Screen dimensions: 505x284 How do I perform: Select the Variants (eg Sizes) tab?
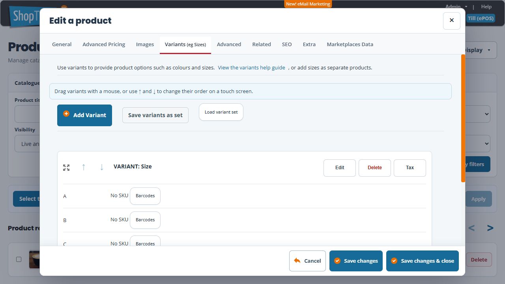[185, 45]
